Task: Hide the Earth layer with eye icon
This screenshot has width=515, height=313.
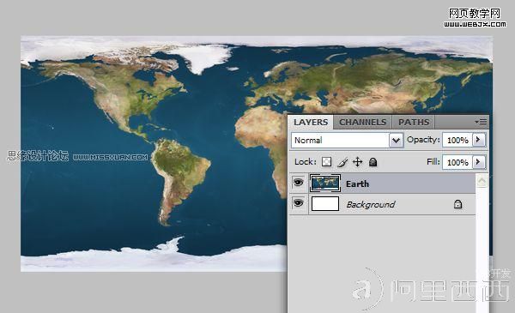Action: [298, 182]
